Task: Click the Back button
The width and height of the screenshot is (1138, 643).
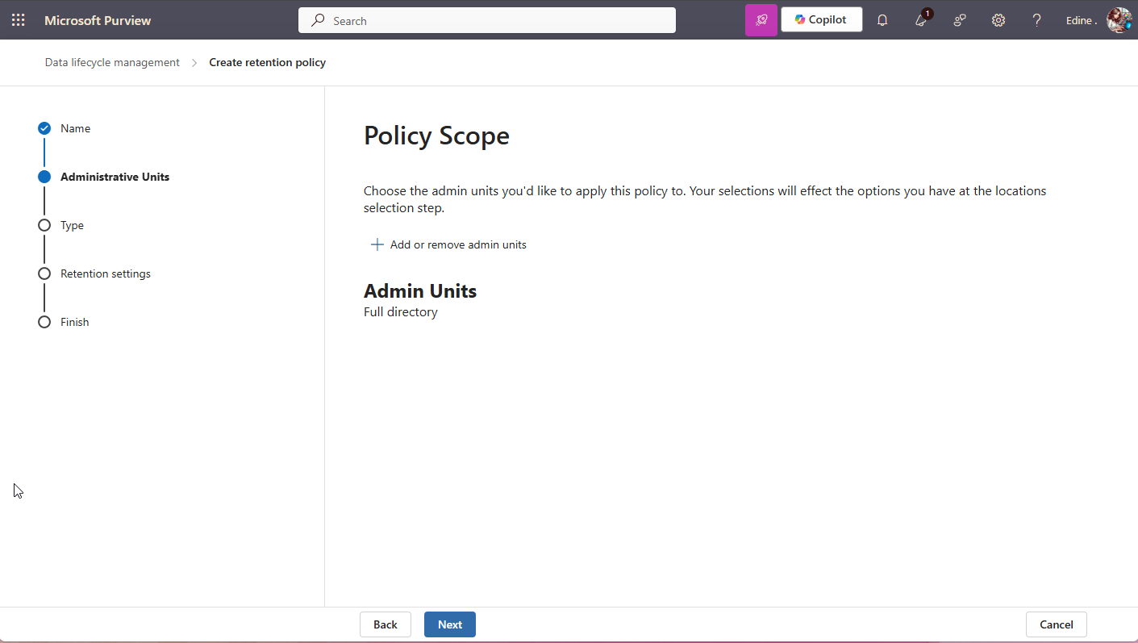Action: pyautogui.click(x=385, y=624)
